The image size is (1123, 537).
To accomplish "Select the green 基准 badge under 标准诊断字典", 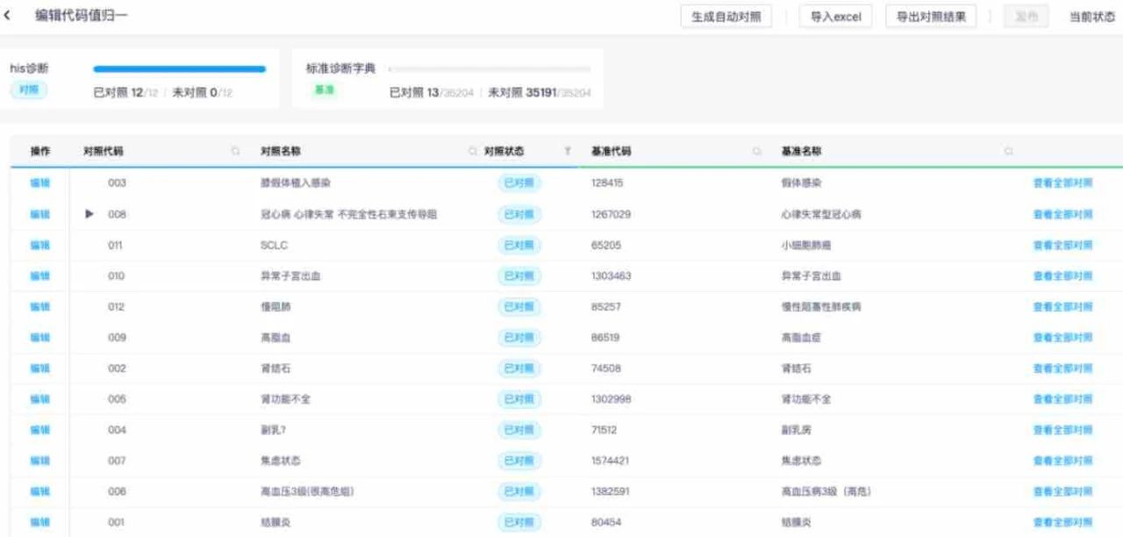I will [324, 89].
